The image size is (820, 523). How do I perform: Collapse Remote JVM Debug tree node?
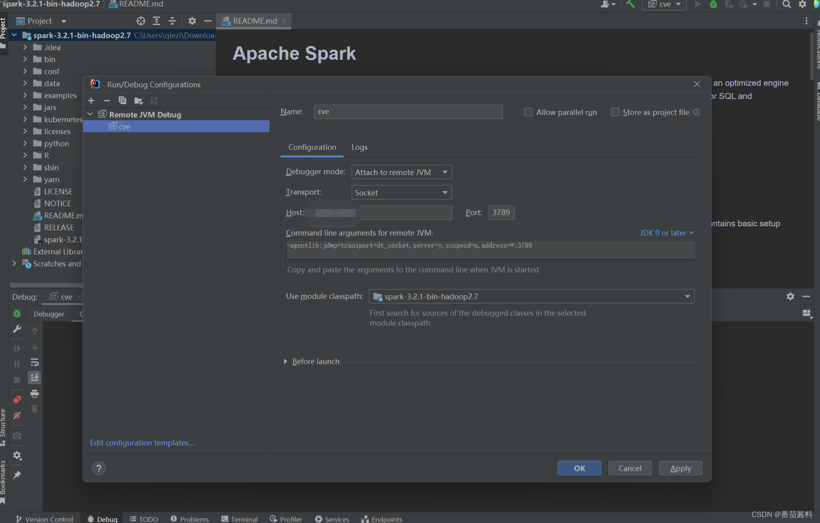pyautogui.click(x=90, y=114)
